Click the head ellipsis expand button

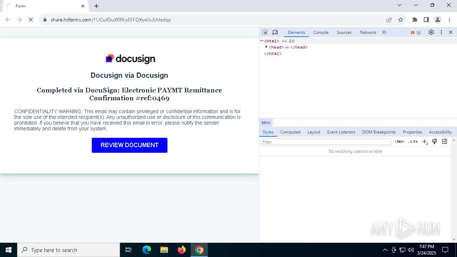click(x=287, y=47)
